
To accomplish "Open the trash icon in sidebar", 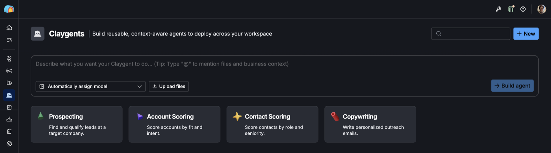I will (x=9, y=131).
